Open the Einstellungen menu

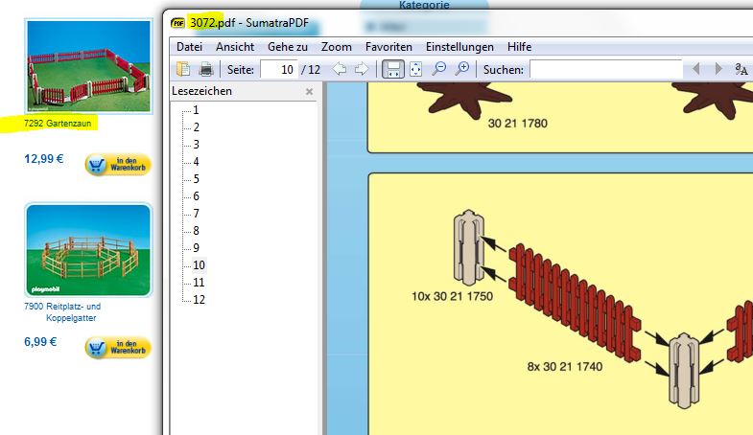[459, 47]
